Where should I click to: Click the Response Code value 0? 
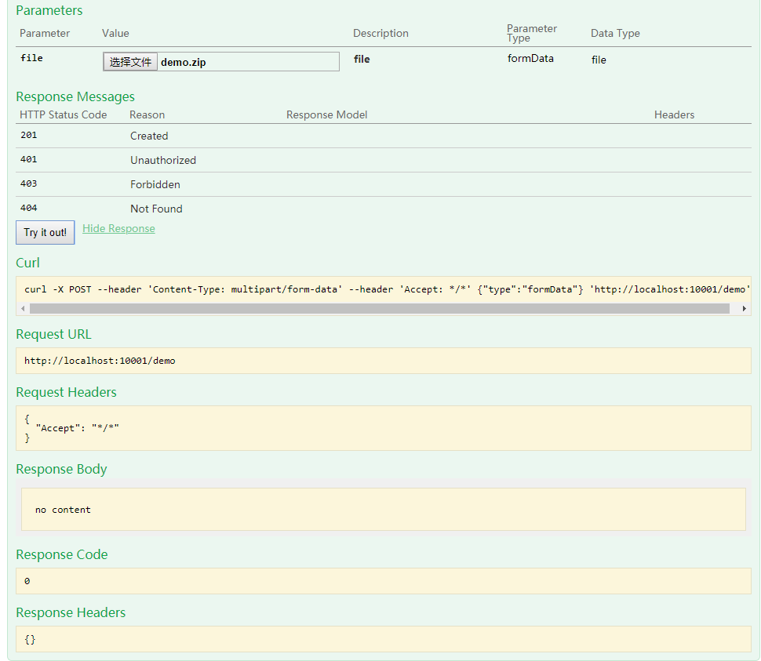pyautogui.click(x=27, y=581)
